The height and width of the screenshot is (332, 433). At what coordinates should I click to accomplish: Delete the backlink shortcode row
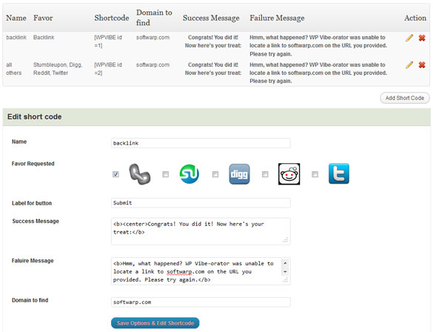point(422,38)
